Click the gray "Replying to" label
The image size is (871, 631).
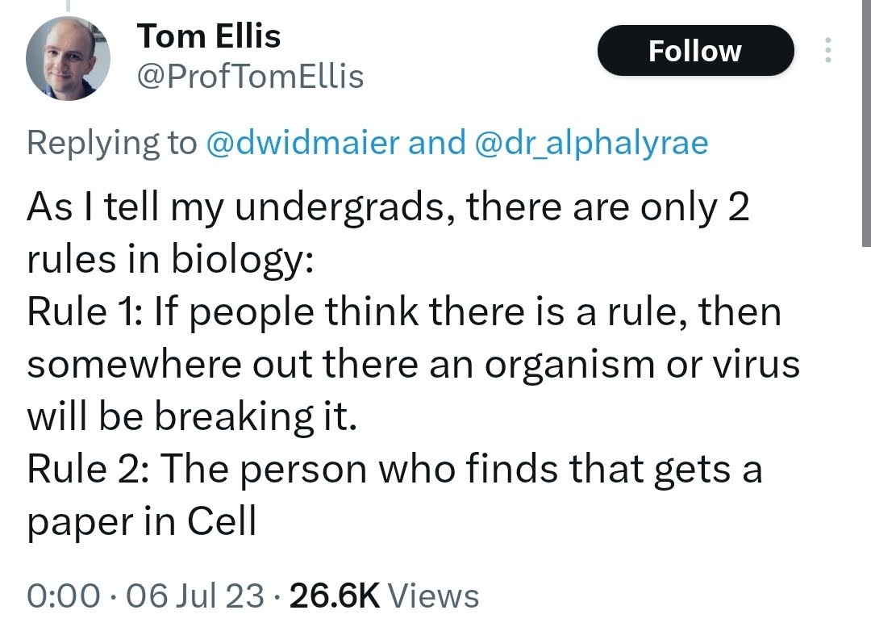point(111,143)
